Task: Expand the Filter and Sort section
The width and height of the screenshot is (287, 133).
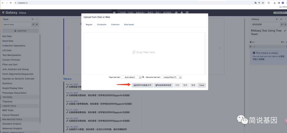Action: 10,64
